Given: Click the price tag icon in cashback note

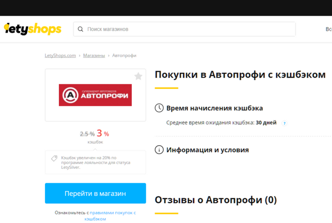Looking at the screenshot, I should (54, 158).
